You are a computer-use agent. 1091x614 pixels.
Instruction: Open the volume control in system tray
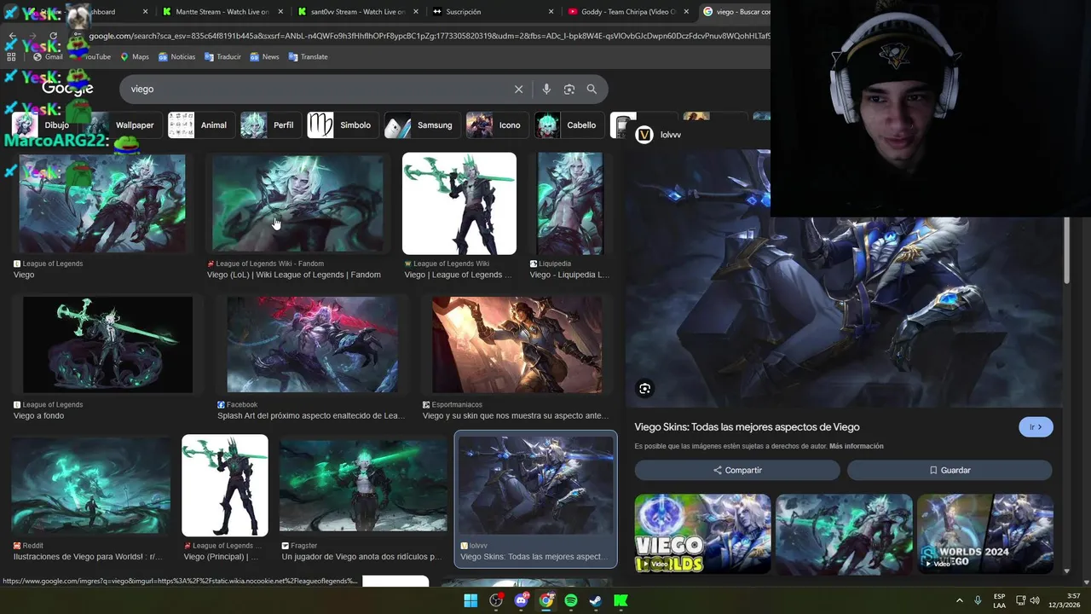pos(1035,600)
